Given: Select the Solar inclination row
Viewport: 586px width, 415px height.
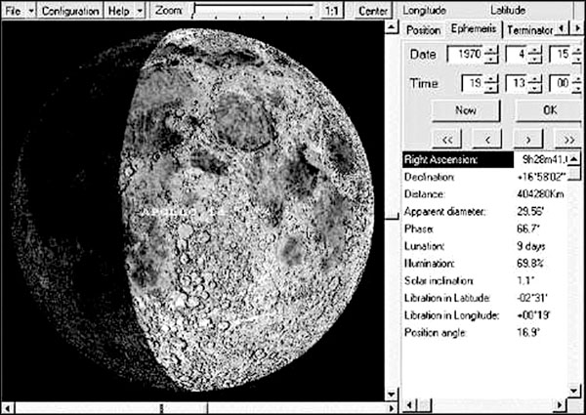Looking at the screenshot, I should point(485,280).
